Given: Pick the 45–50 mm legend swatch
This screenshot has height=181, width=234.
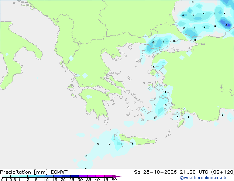Looking at the screenshot, I should click(109, 176).
